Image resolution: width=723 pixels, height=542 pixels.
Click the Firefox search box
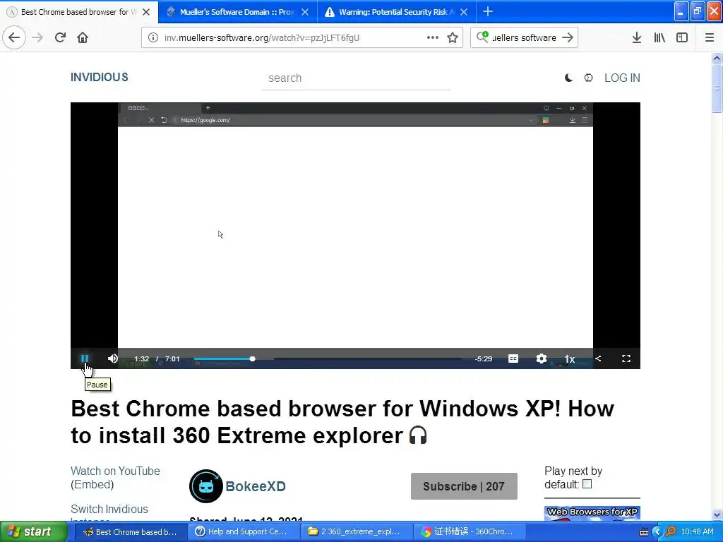(524, 38)
